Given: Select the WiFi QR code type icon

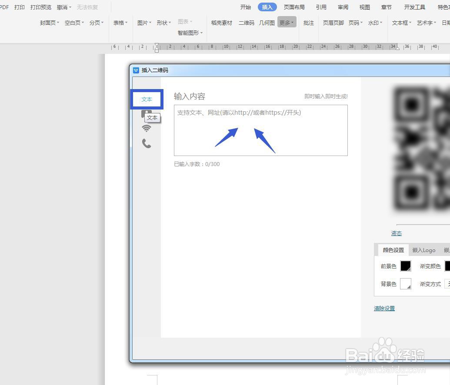Looking at the screenshot, I should click(x=147, y=128).
